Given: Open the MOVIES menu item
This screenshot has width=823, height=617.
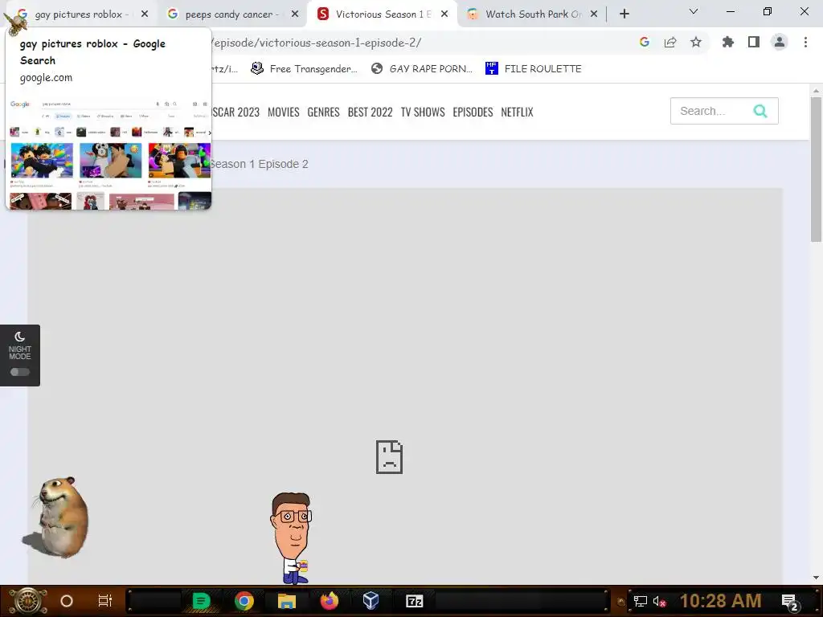Looking at the screenshot, I should [284, 112].
